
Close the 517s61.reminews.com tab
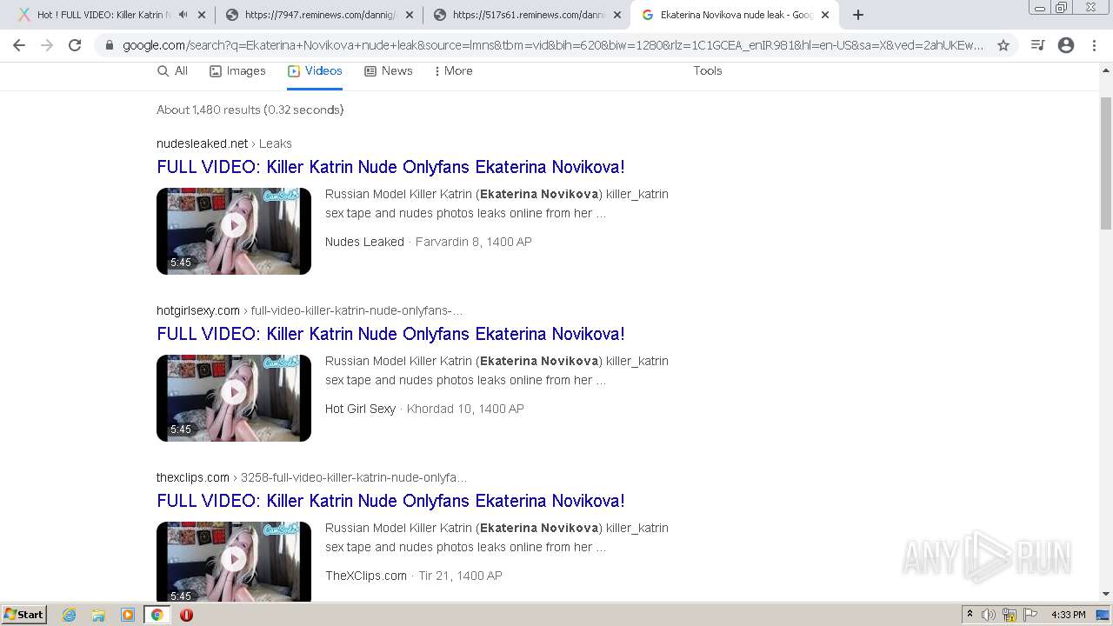pyautogui.click(x=617, y=15)
